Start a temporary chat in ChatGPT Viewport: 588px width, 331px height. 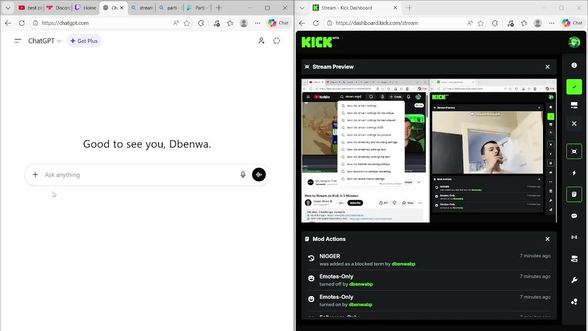277,41
